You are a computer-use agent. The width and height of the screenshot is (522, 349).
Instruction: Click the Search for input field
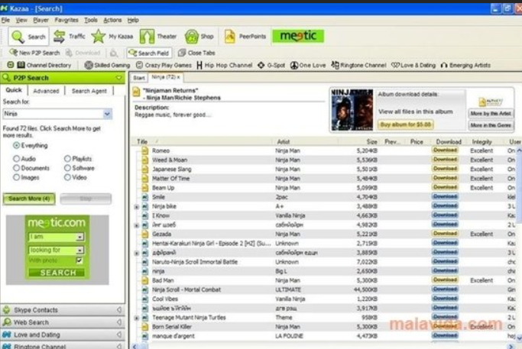tap(53, 114)
